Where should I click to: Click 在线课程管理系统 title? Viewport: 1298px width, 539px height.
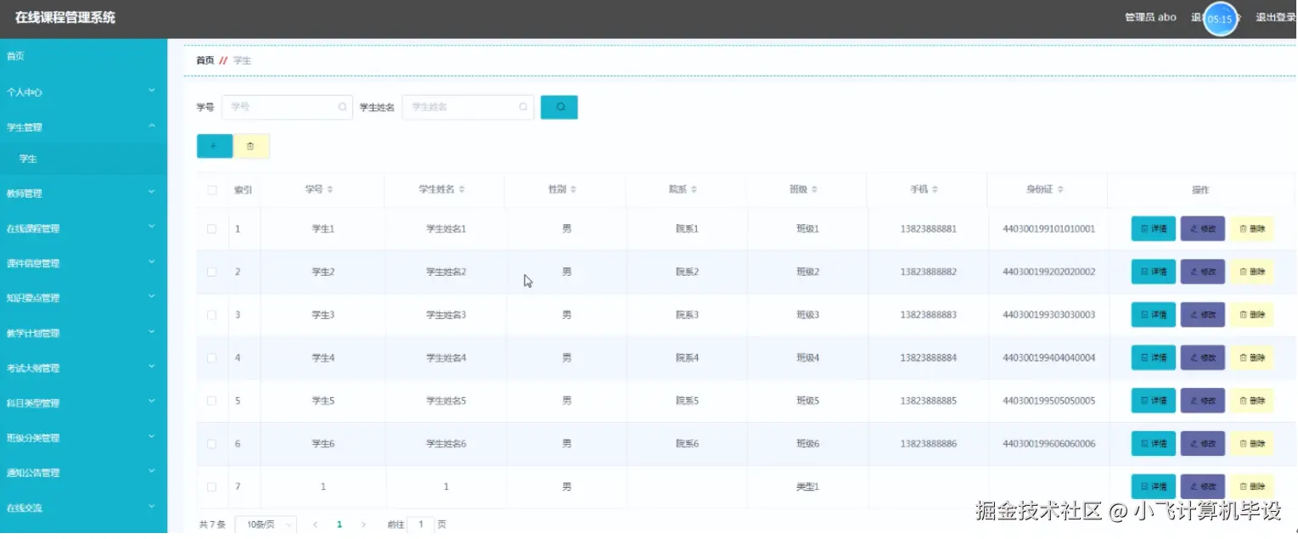pos(65,18)
